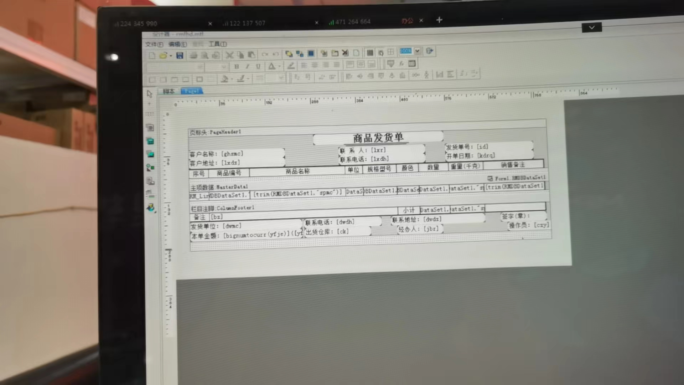Screen dimensions: 684x385
Task: Click the New report icon
Action: 152,56
